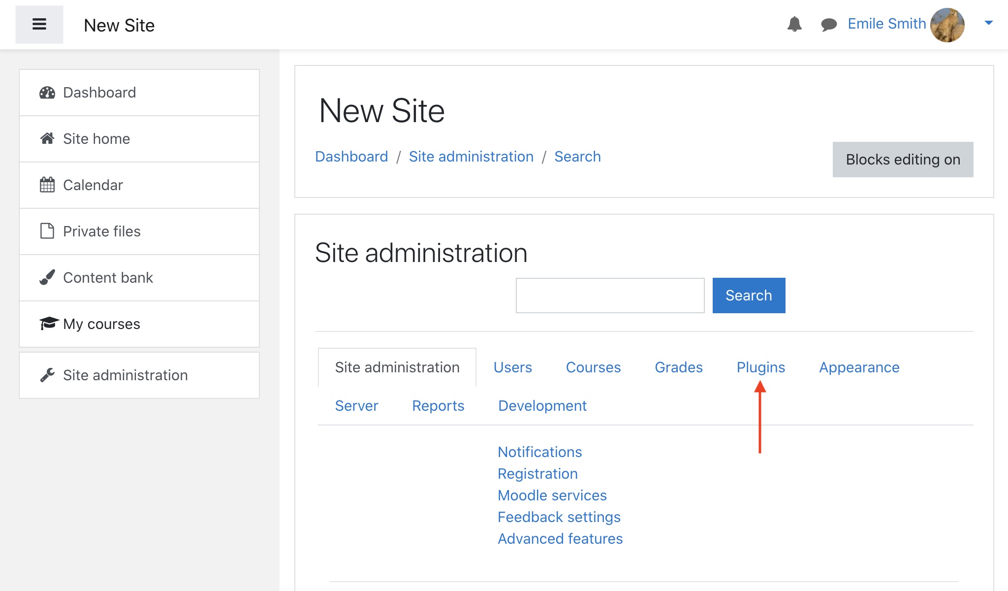
Task: Click Emile Smith's profile avatar
Action: (947, 25)
